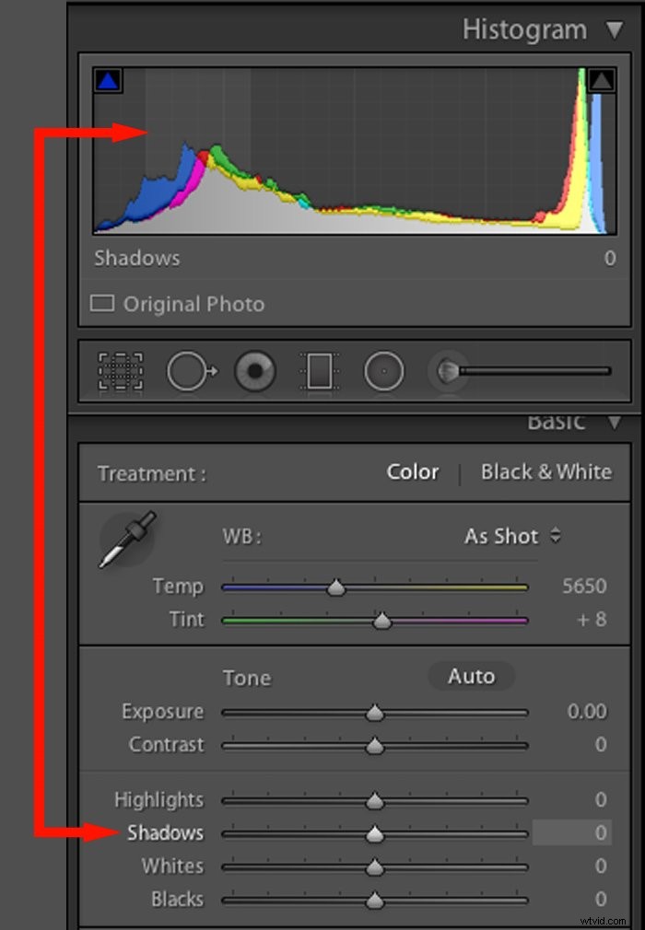The width and height of the screenshot is (645, 930).
Task: Switch treatment to Black & White
Action: coord(545,472)
